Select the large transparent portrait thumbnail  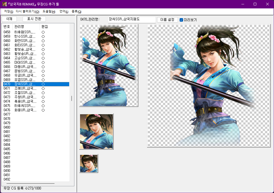coord(109,66)
